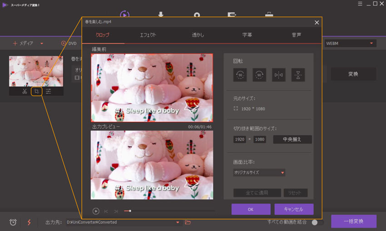Viewport: 386px width, 231px height.
Task: Toggle merge all videos switch
Action: pyautogui.click(x=317, y=222)
